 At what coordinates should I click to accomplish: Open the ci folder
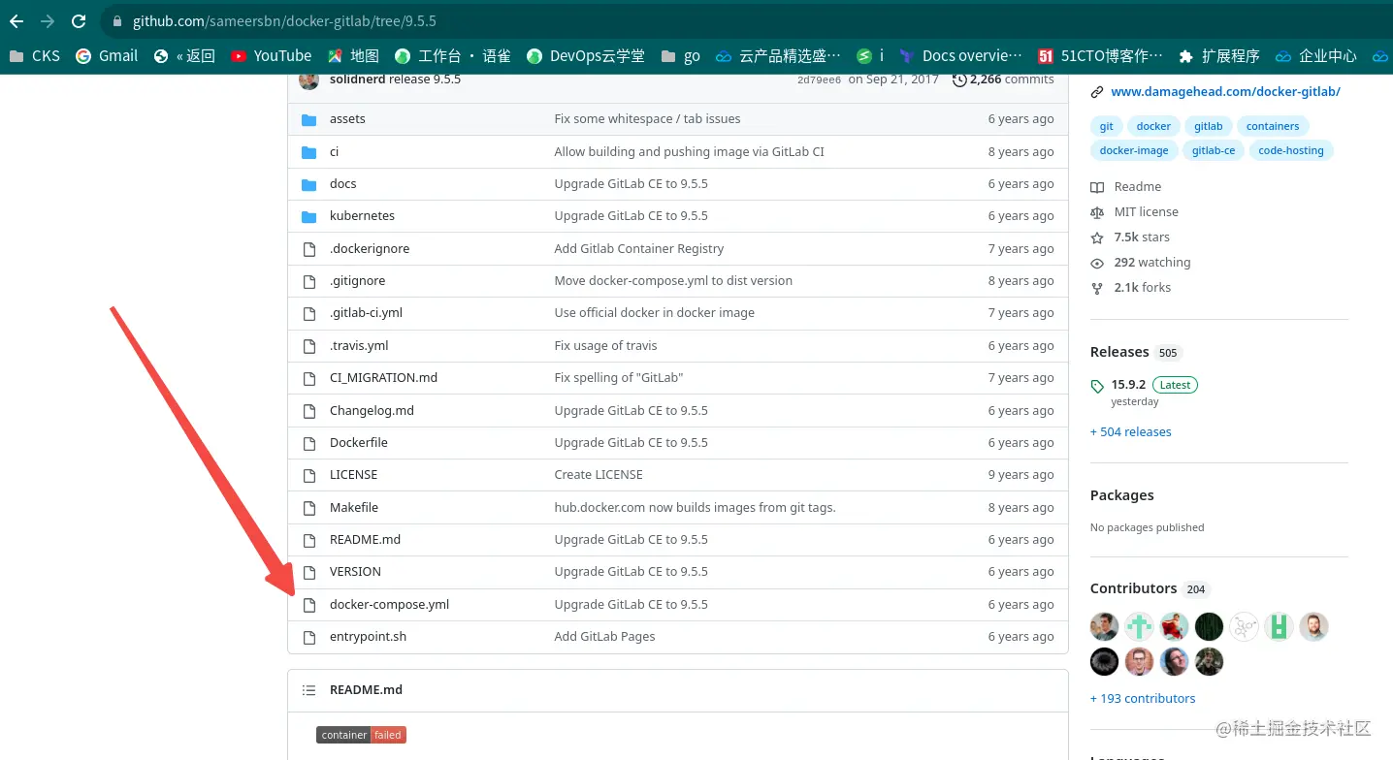[x=335, y=152]
